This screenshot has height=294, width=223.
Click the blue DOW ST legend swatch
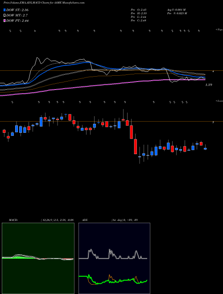(x=5, y=10)
